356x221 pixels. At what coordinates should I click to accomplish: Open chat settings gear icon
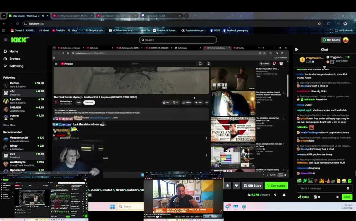[x=337, y=197]
